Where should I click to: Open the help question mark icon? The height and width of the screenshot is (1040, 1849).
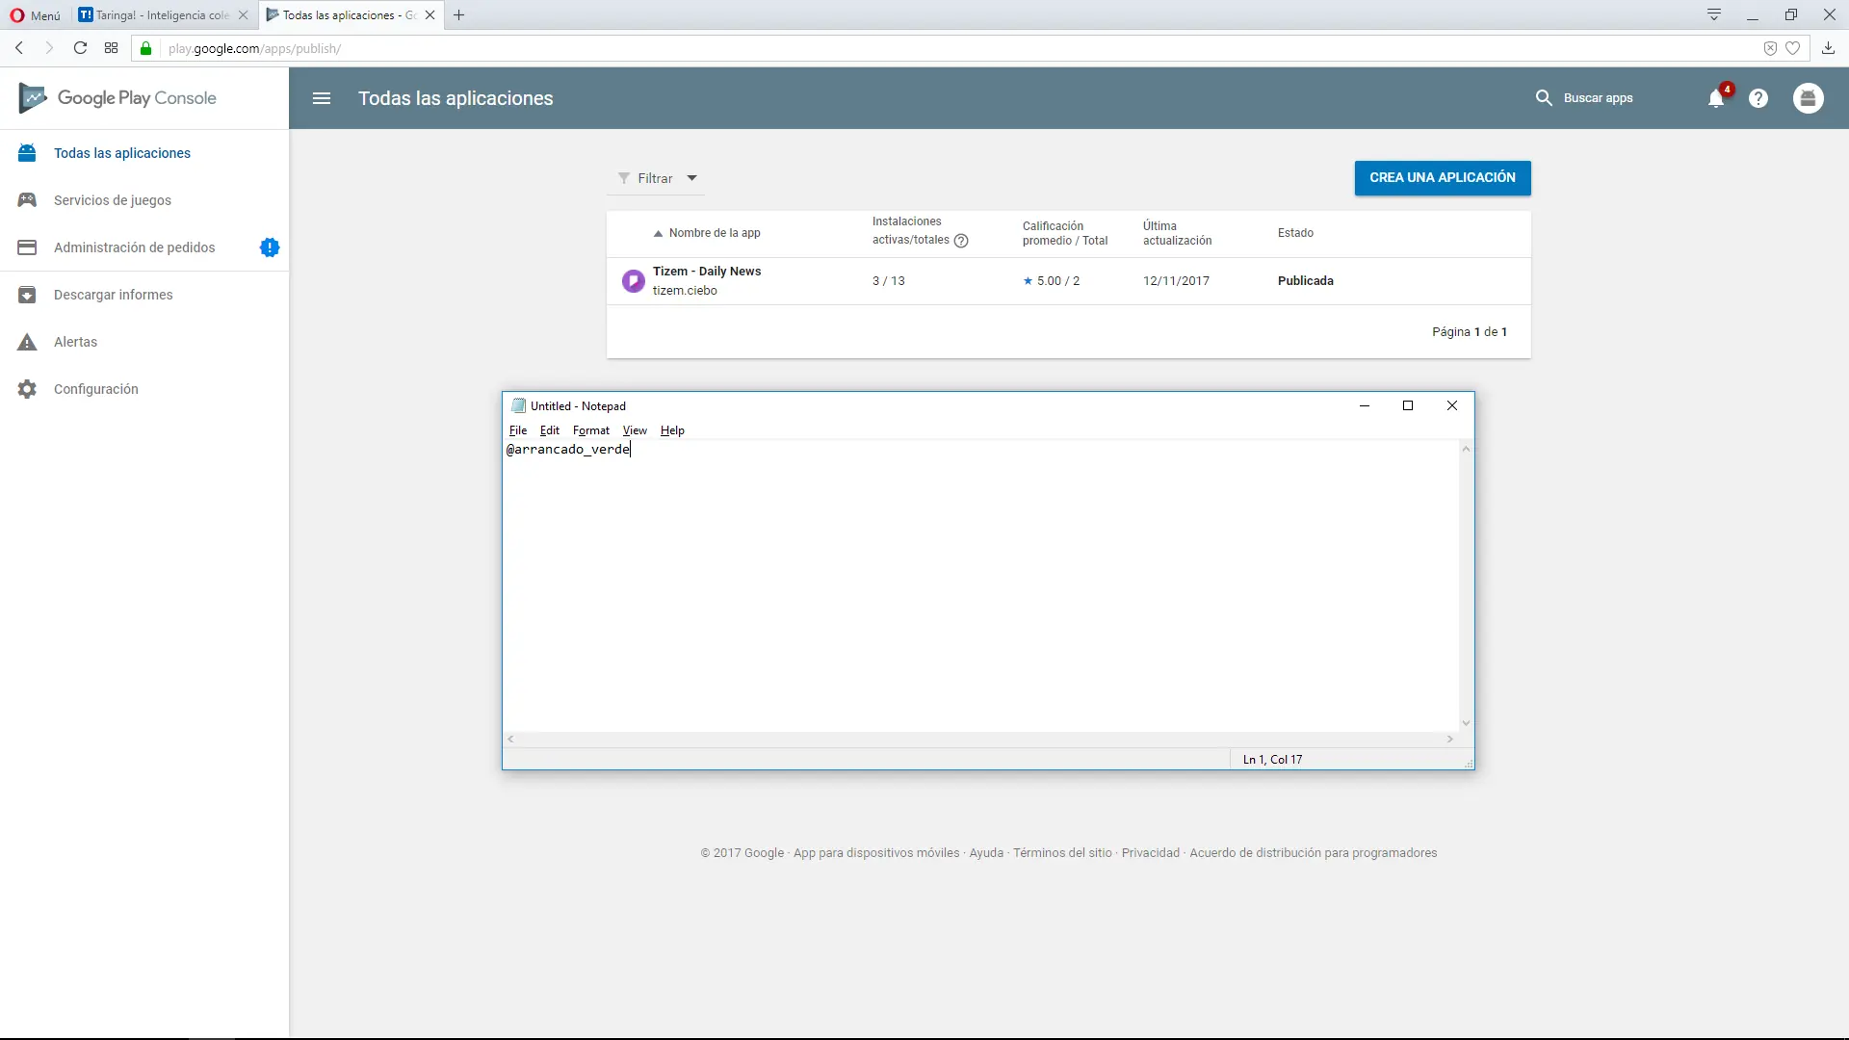pyautogui.click(x=1758, y=98)
